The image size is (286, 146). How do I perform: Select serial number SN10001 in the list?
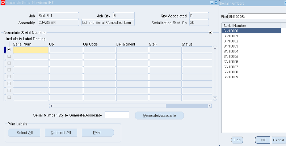[x=251, y=36]
